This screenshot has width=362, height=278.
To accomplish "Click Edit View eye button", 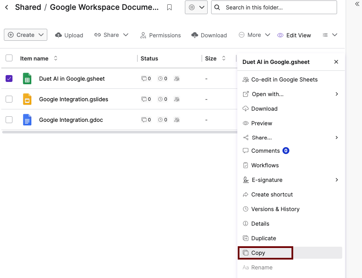I will point(294,35).
